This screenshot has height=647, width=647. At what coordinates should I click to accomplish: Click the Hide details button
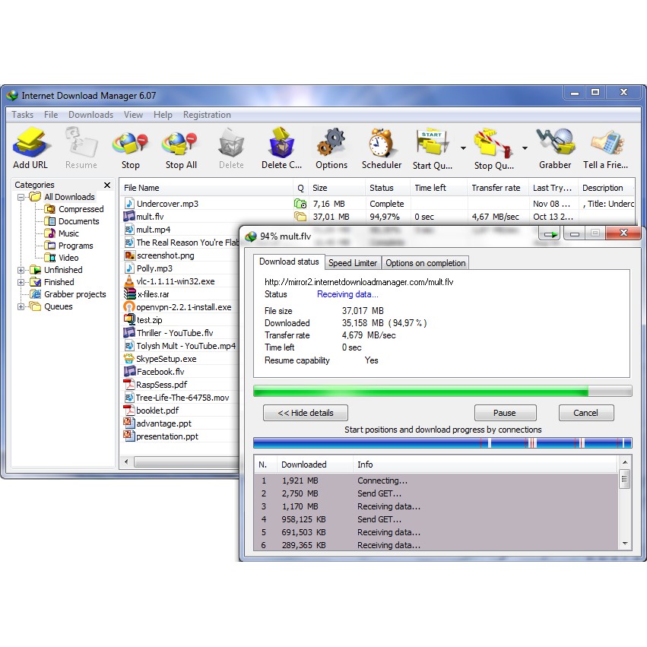pos(305,413)
